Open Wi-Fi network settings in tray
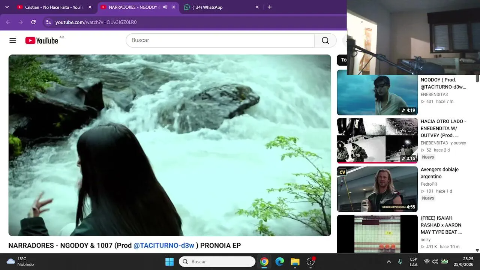The image size is (480, 270). [x=427, y=262]
